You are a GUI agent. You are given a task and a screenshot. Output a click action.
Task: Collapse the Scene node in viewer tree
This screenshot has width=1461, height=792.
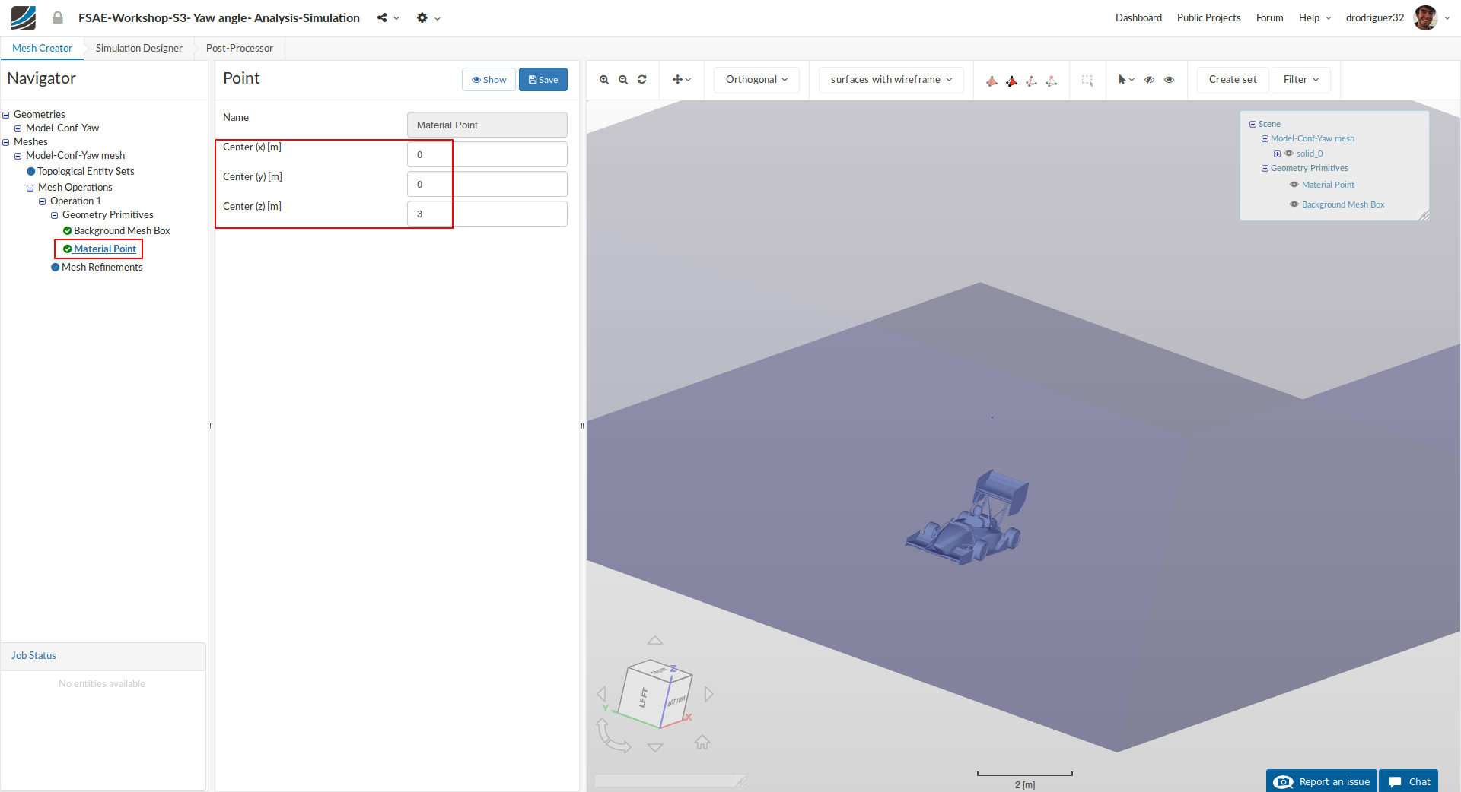point(1253,124)
